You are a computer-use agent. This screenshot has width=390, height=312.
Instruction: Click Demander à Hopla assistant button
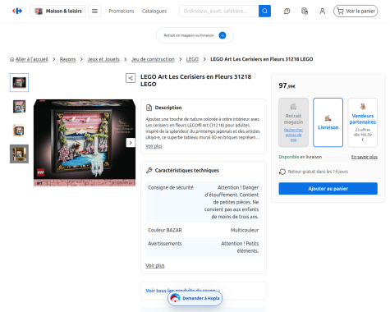tap(195, 298)
